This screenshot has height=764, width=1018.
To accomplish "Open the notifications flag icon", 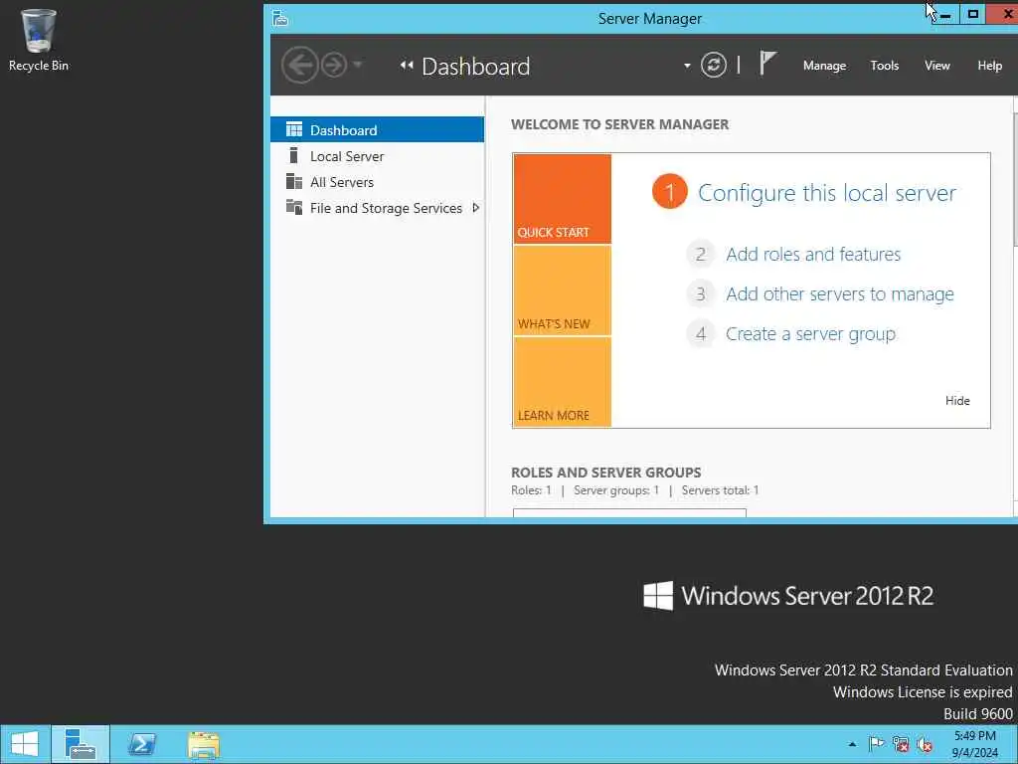I will [767, 64].
